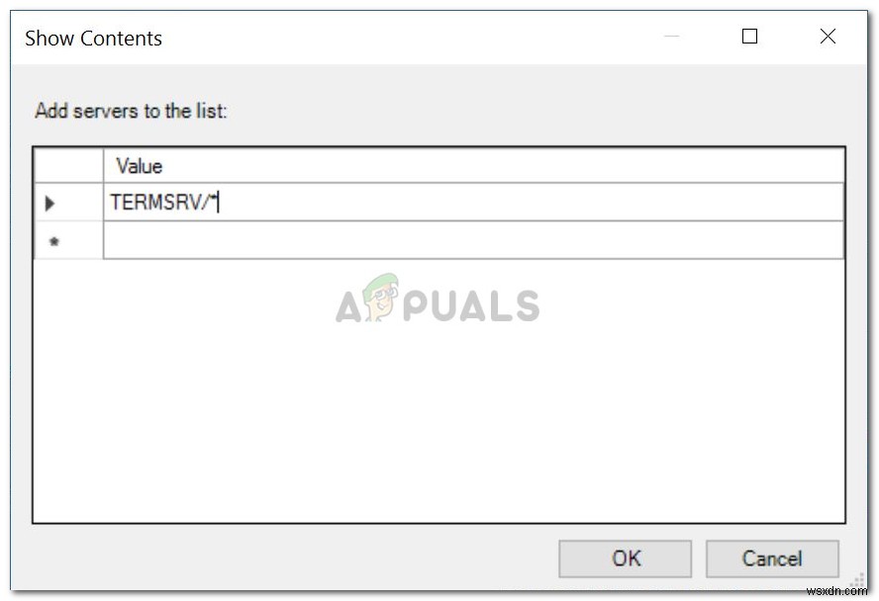
Task: Maximize the Show Contents dialog
Action: click(749, 37)
